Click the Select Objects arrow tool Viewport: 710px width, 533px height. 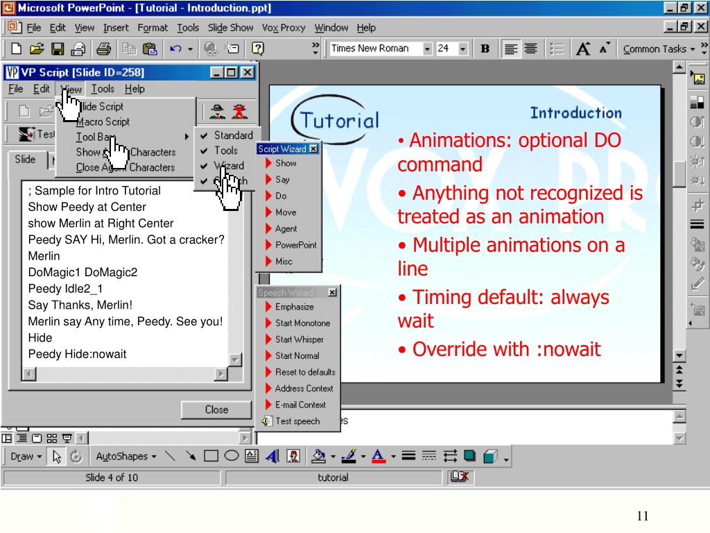click(57, 457)
